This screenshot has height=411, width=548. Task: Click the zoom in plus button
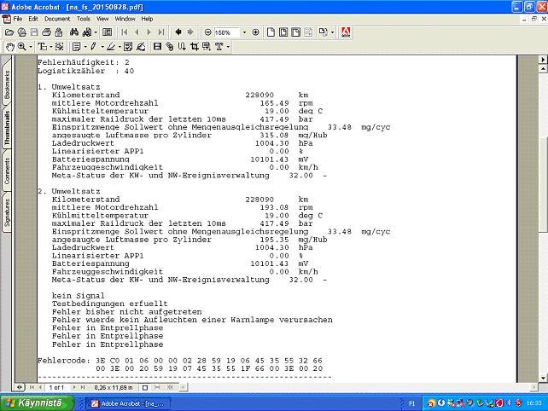(x=255, y=32)
